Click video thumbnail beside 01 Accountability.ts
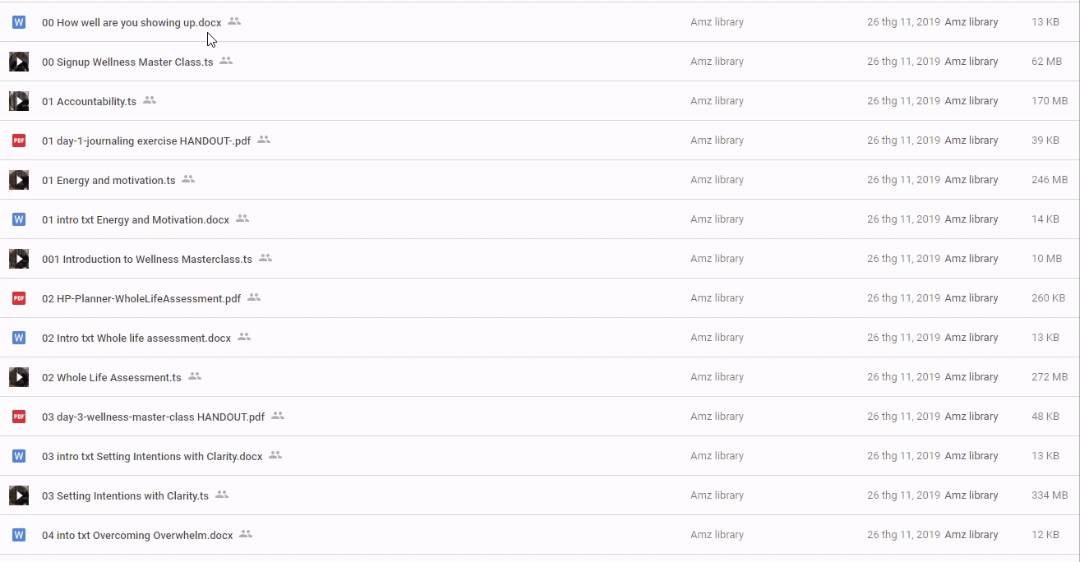Screen dimensions: 1080x562 click(19, 101)
